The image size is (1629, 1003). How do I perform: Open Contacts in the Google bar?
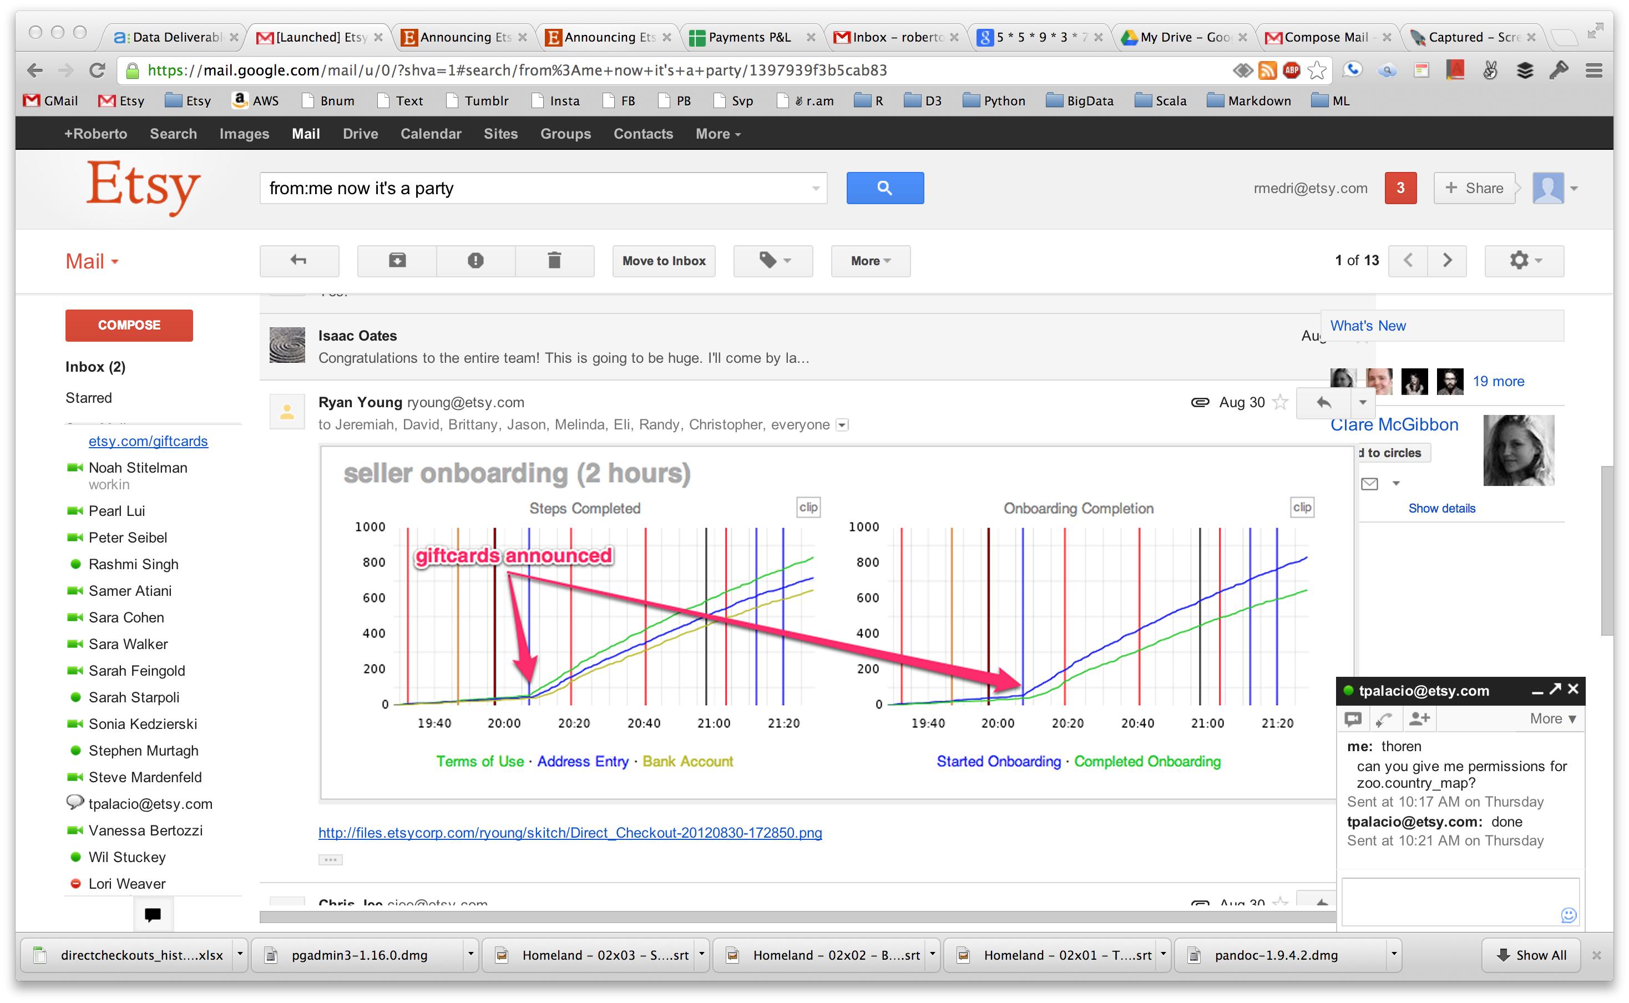[643, 134]
